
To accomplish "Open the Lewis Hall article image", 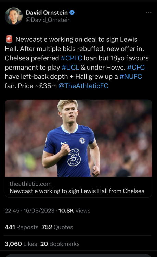I will 79,138.
